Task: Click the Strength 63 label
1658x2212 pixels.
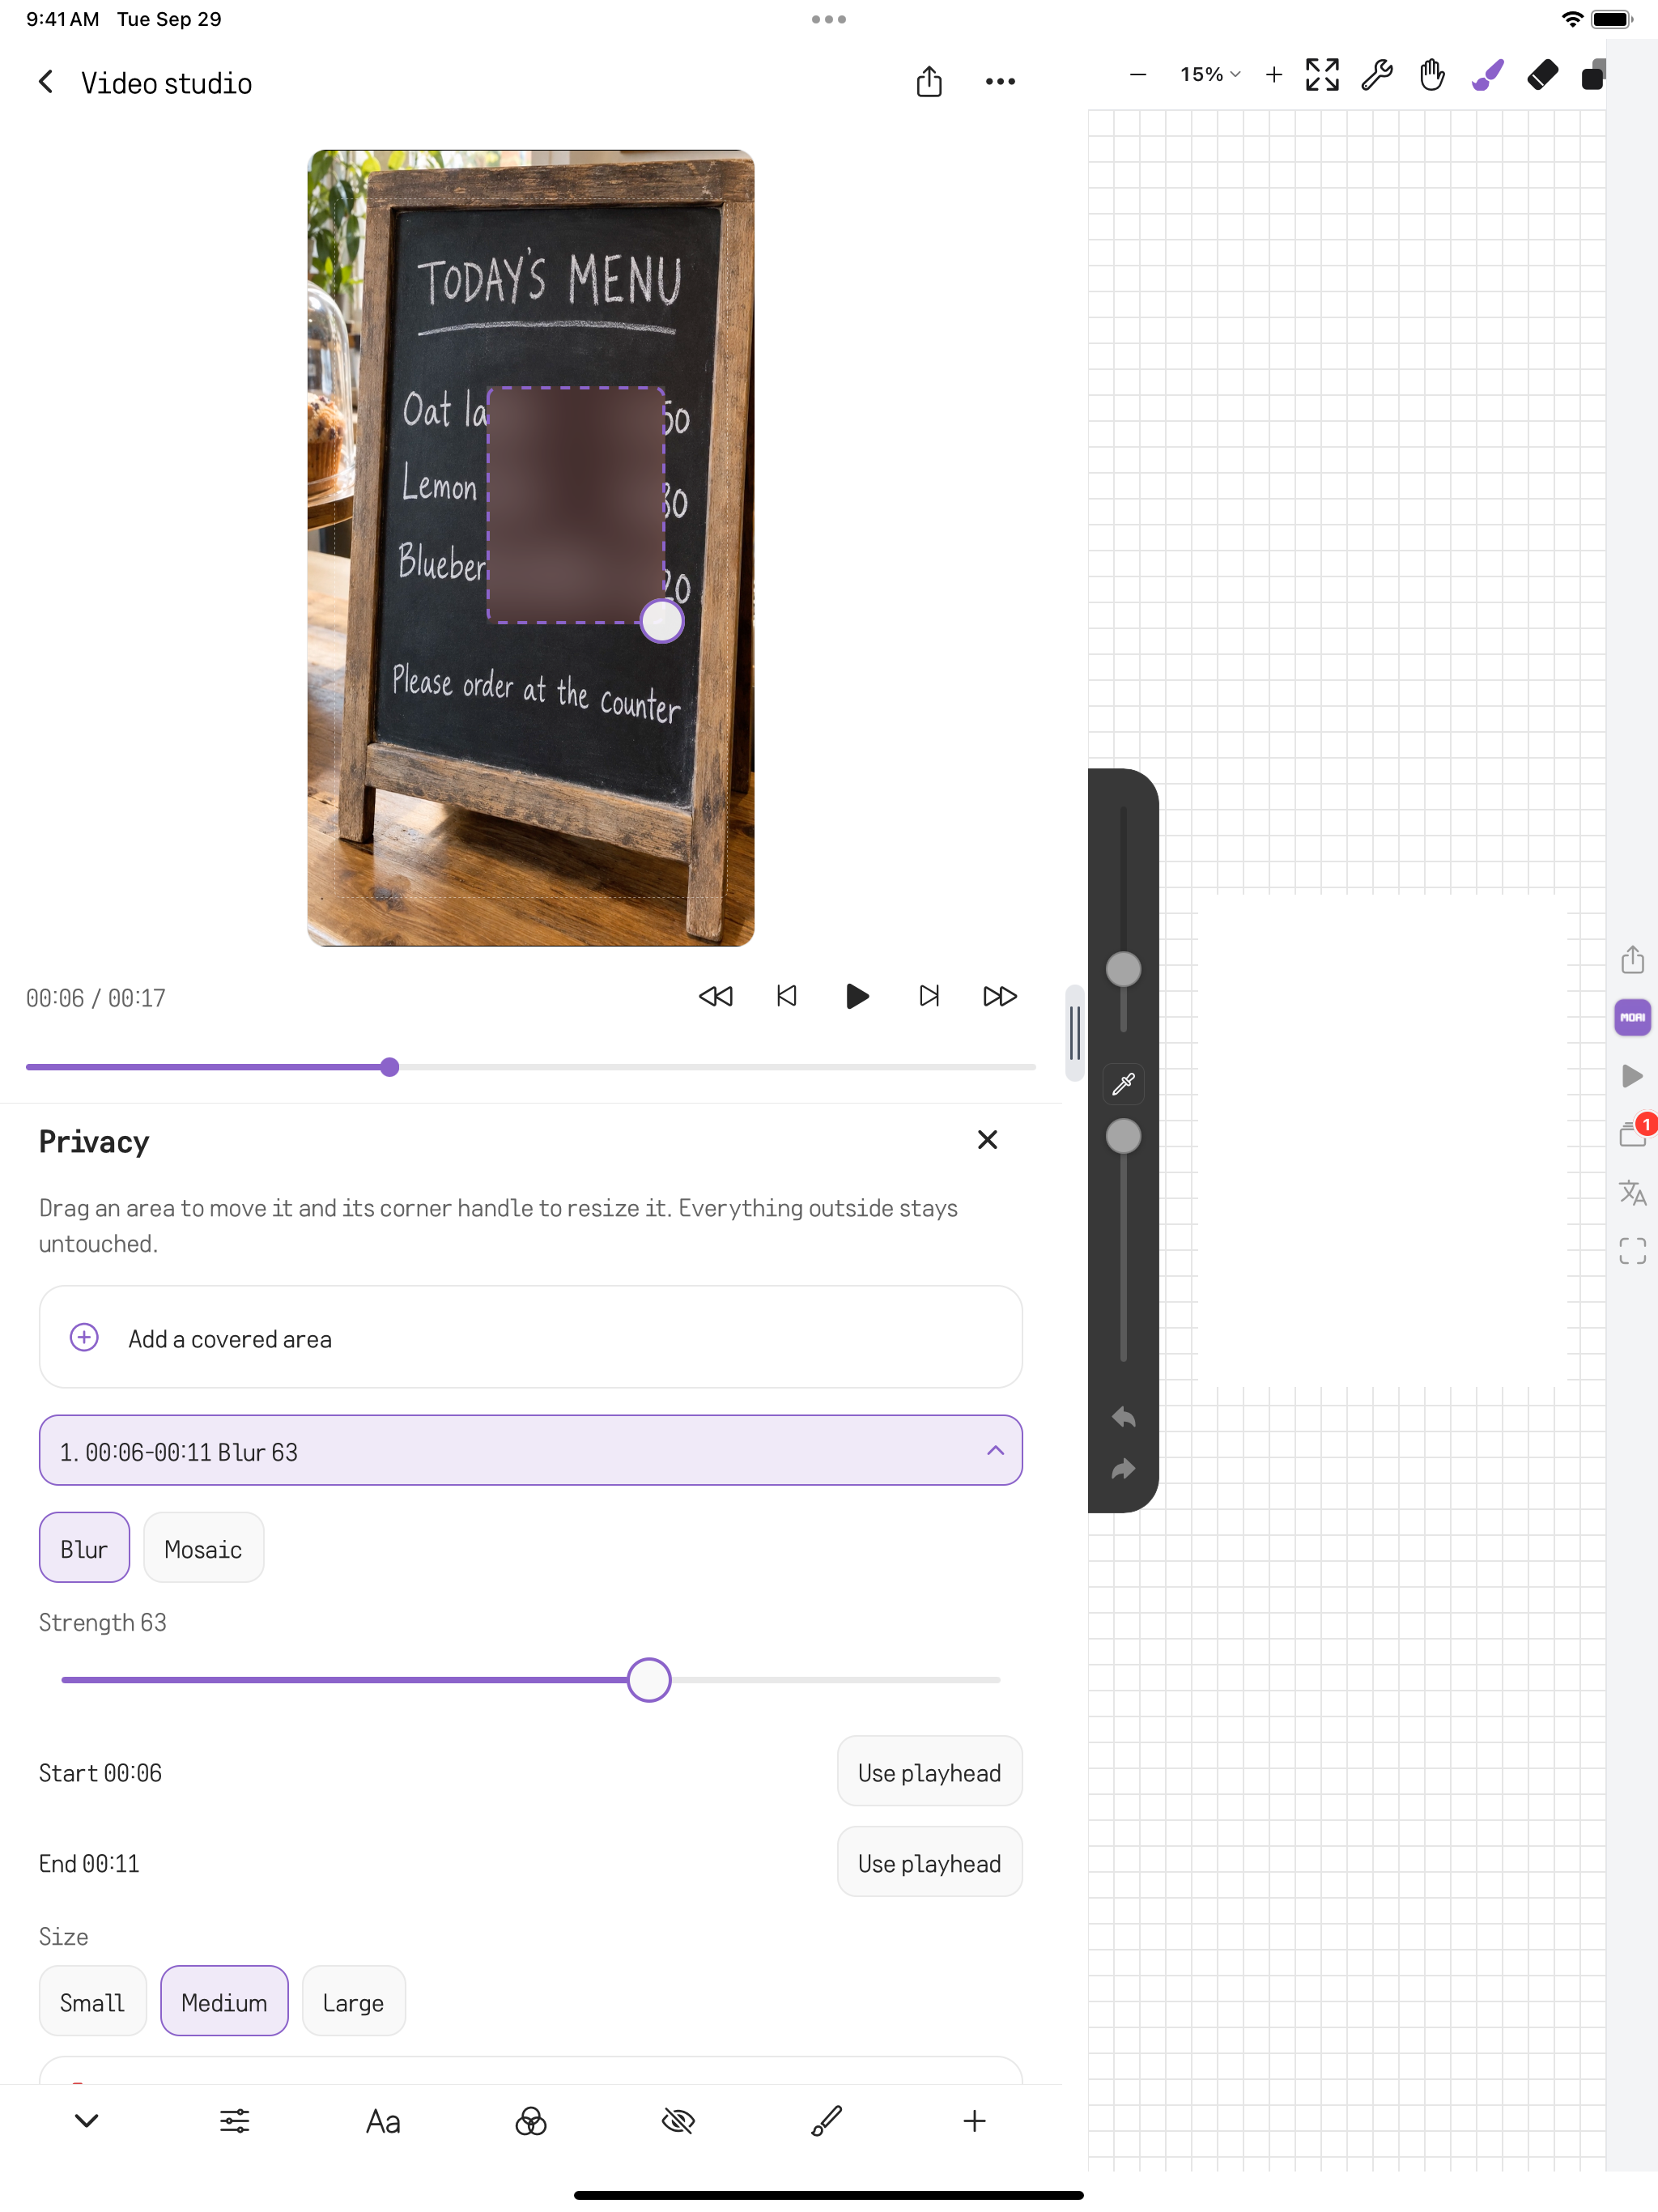Action: (x=103, y=1622)
